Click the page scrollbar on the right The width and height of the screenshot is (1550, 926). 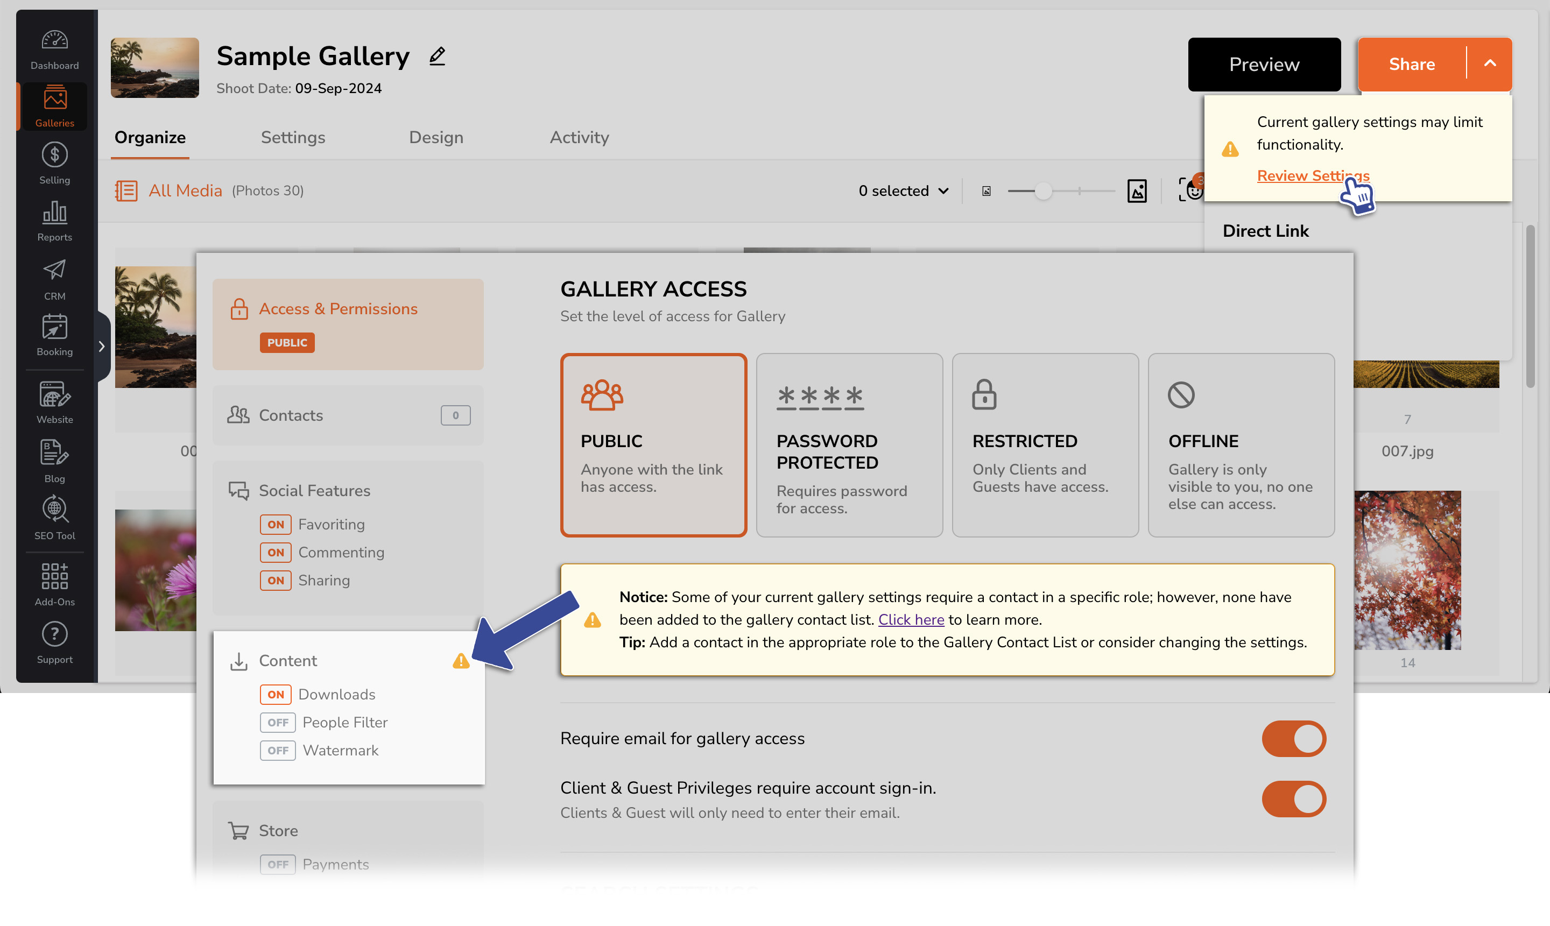(1530, 306)
